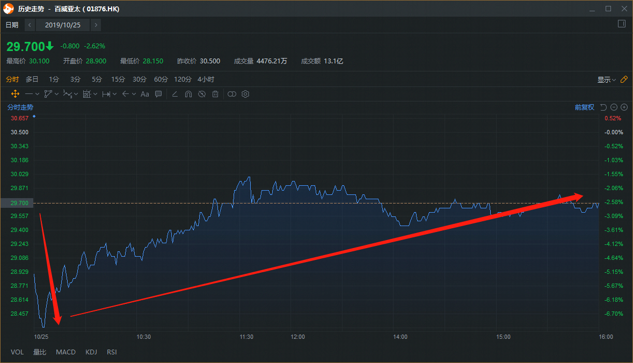
Task: Show the VOL indicator
Action: click(17, 352)
